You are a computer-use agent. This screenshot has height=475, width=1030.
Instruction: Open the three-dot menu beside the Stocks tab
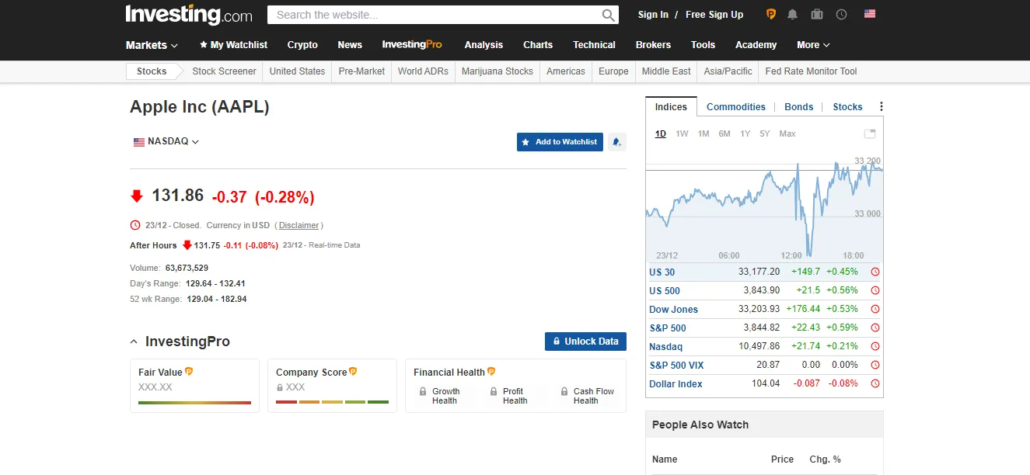(x=881, y=106)
